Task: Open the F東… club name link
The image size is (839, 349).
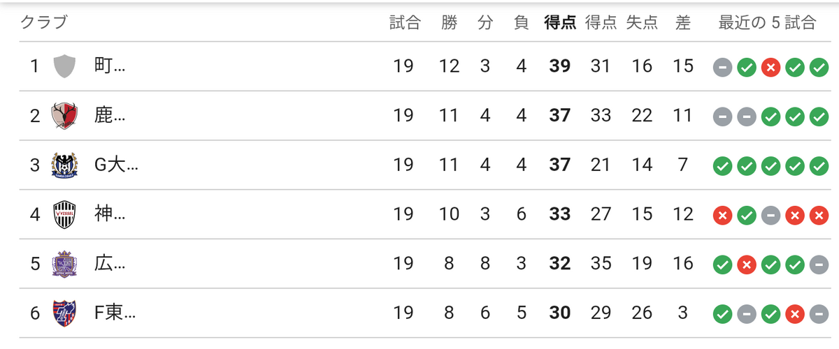Action: click(x=115, y=313)
